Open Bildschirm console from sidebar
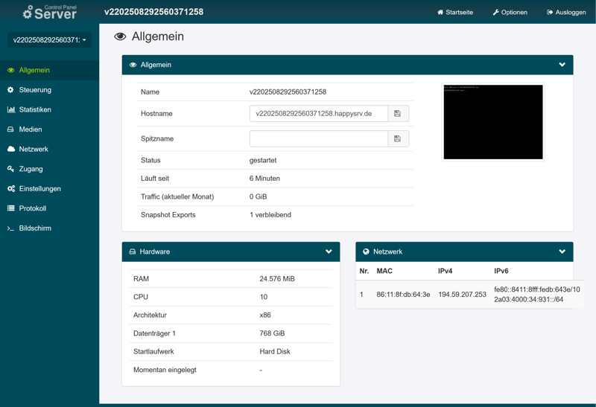The height and width of the screenshot is (407, 596). pyautogui.click(x=35, y=228)
